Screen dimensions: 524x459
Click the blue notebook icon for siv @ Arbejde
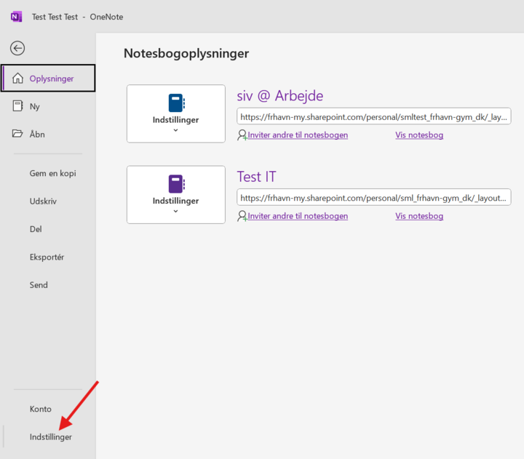[x=175, y=103]
